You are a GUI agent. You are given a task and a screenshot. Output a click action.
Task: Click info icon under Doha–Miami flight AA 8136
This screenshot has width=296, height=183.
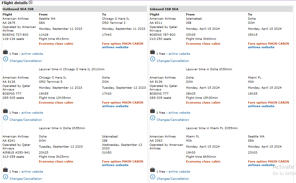152,118
